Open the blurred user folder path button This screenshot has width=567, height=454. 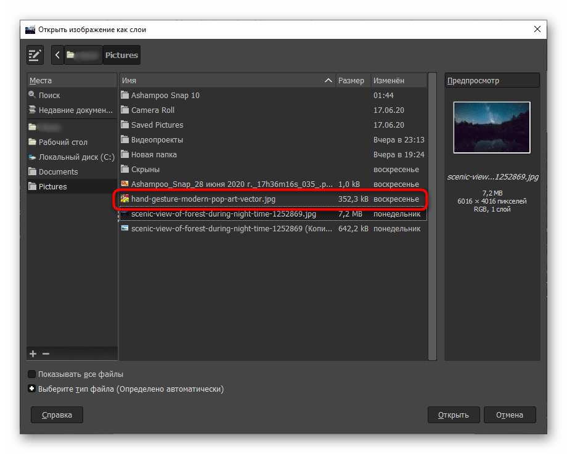(83, 55)
